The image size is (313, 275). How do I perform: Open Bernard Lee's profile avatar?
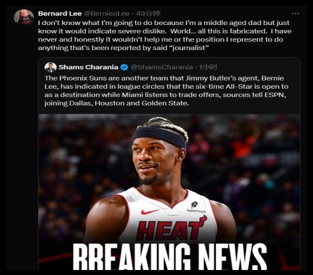click(24, 17)
